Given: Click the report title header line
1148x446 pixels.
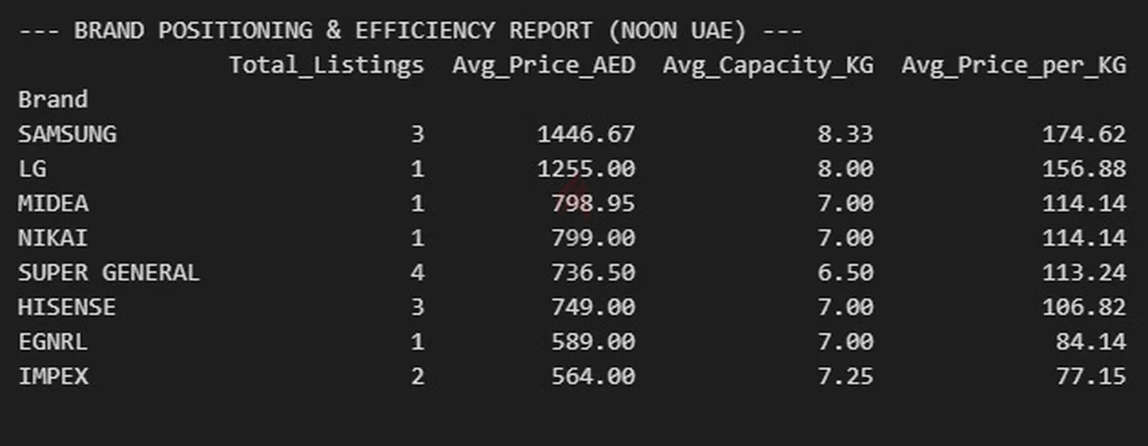Looking at the screenshot, I should (x=410, y=31).
